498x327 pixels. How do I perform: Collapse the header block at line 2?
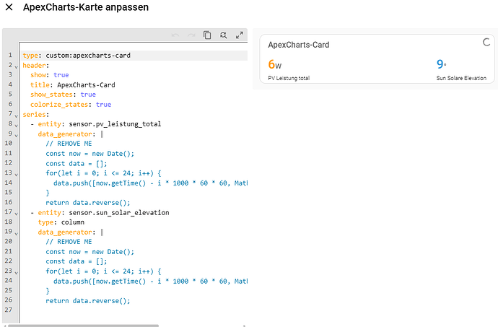16,66
